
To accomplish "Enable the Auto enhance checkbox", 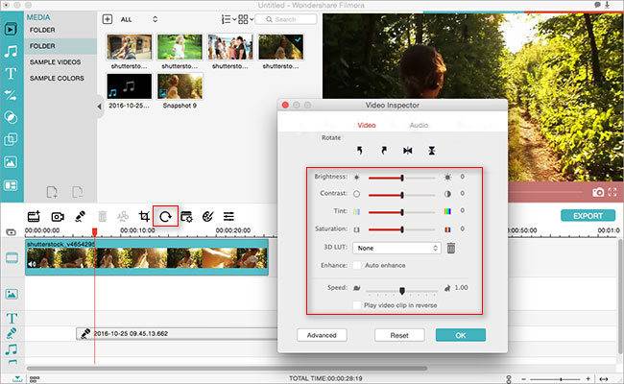I will point(359,265).
